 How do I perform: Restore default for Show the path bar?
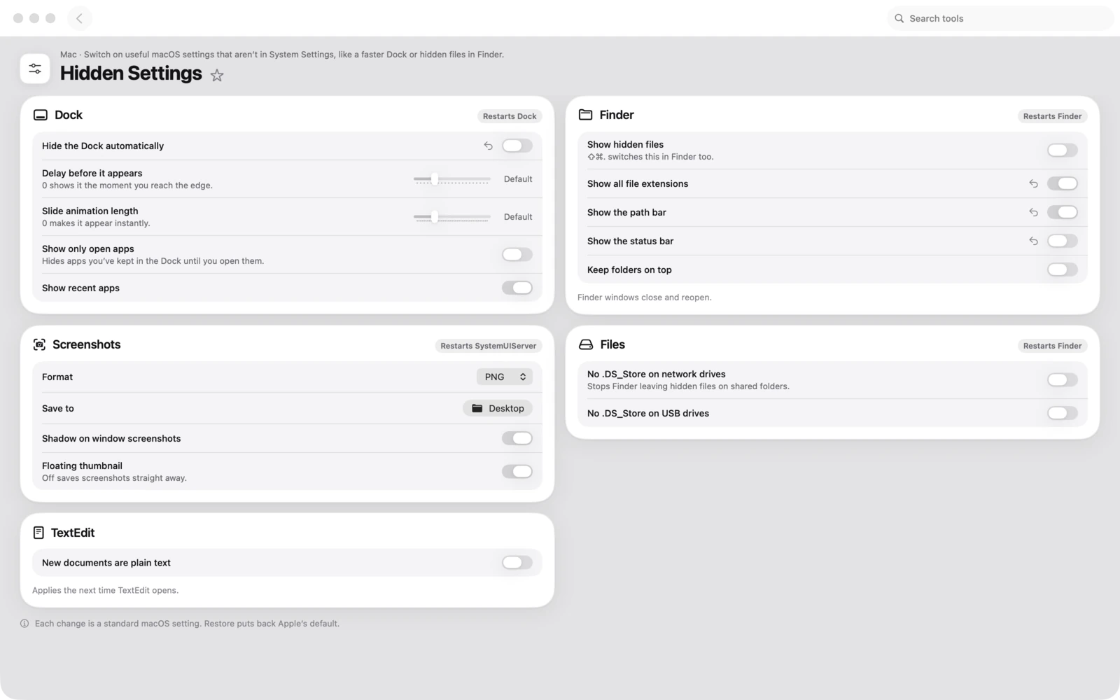click(x=1033, y=212)
